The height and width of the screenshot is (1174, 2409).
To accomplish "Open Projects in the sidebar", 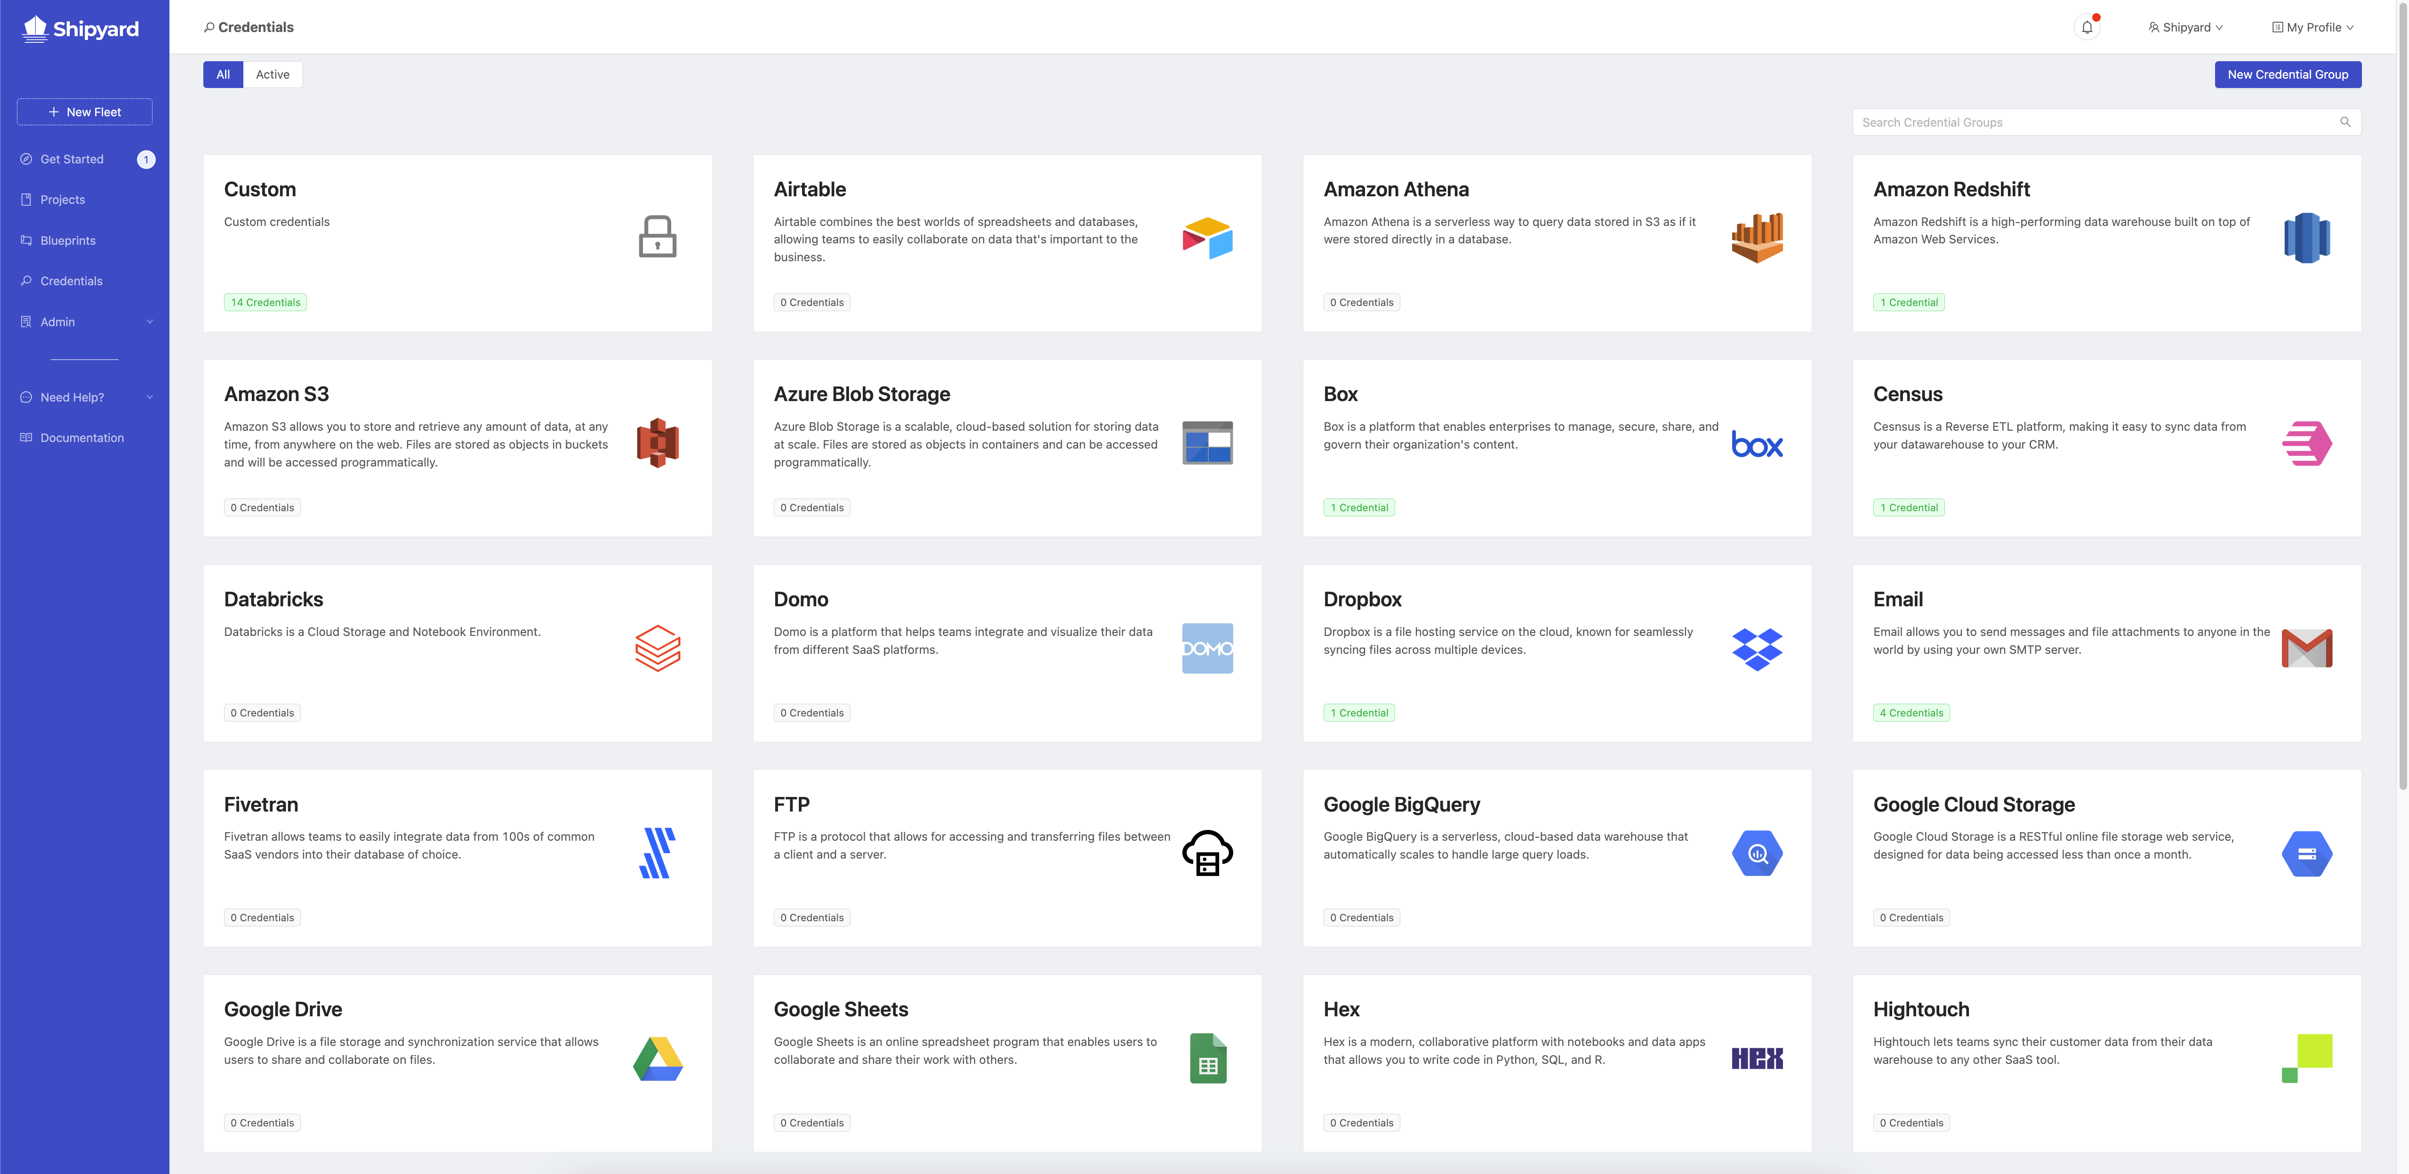I will click(63, 200).
